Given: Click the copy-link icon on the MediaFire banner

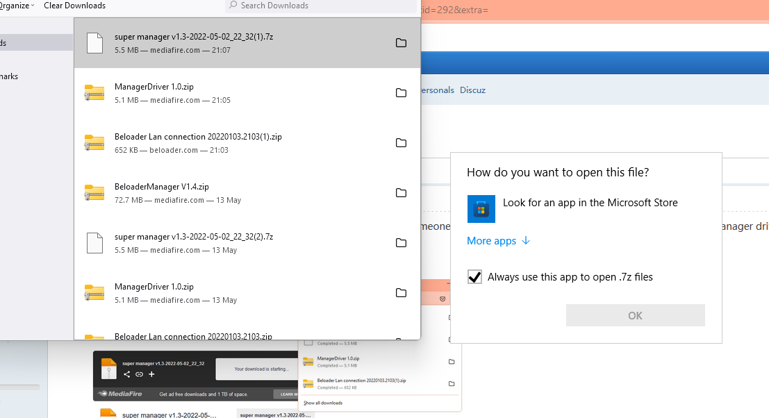Looking at the screenshot, I should click(139, 374).
